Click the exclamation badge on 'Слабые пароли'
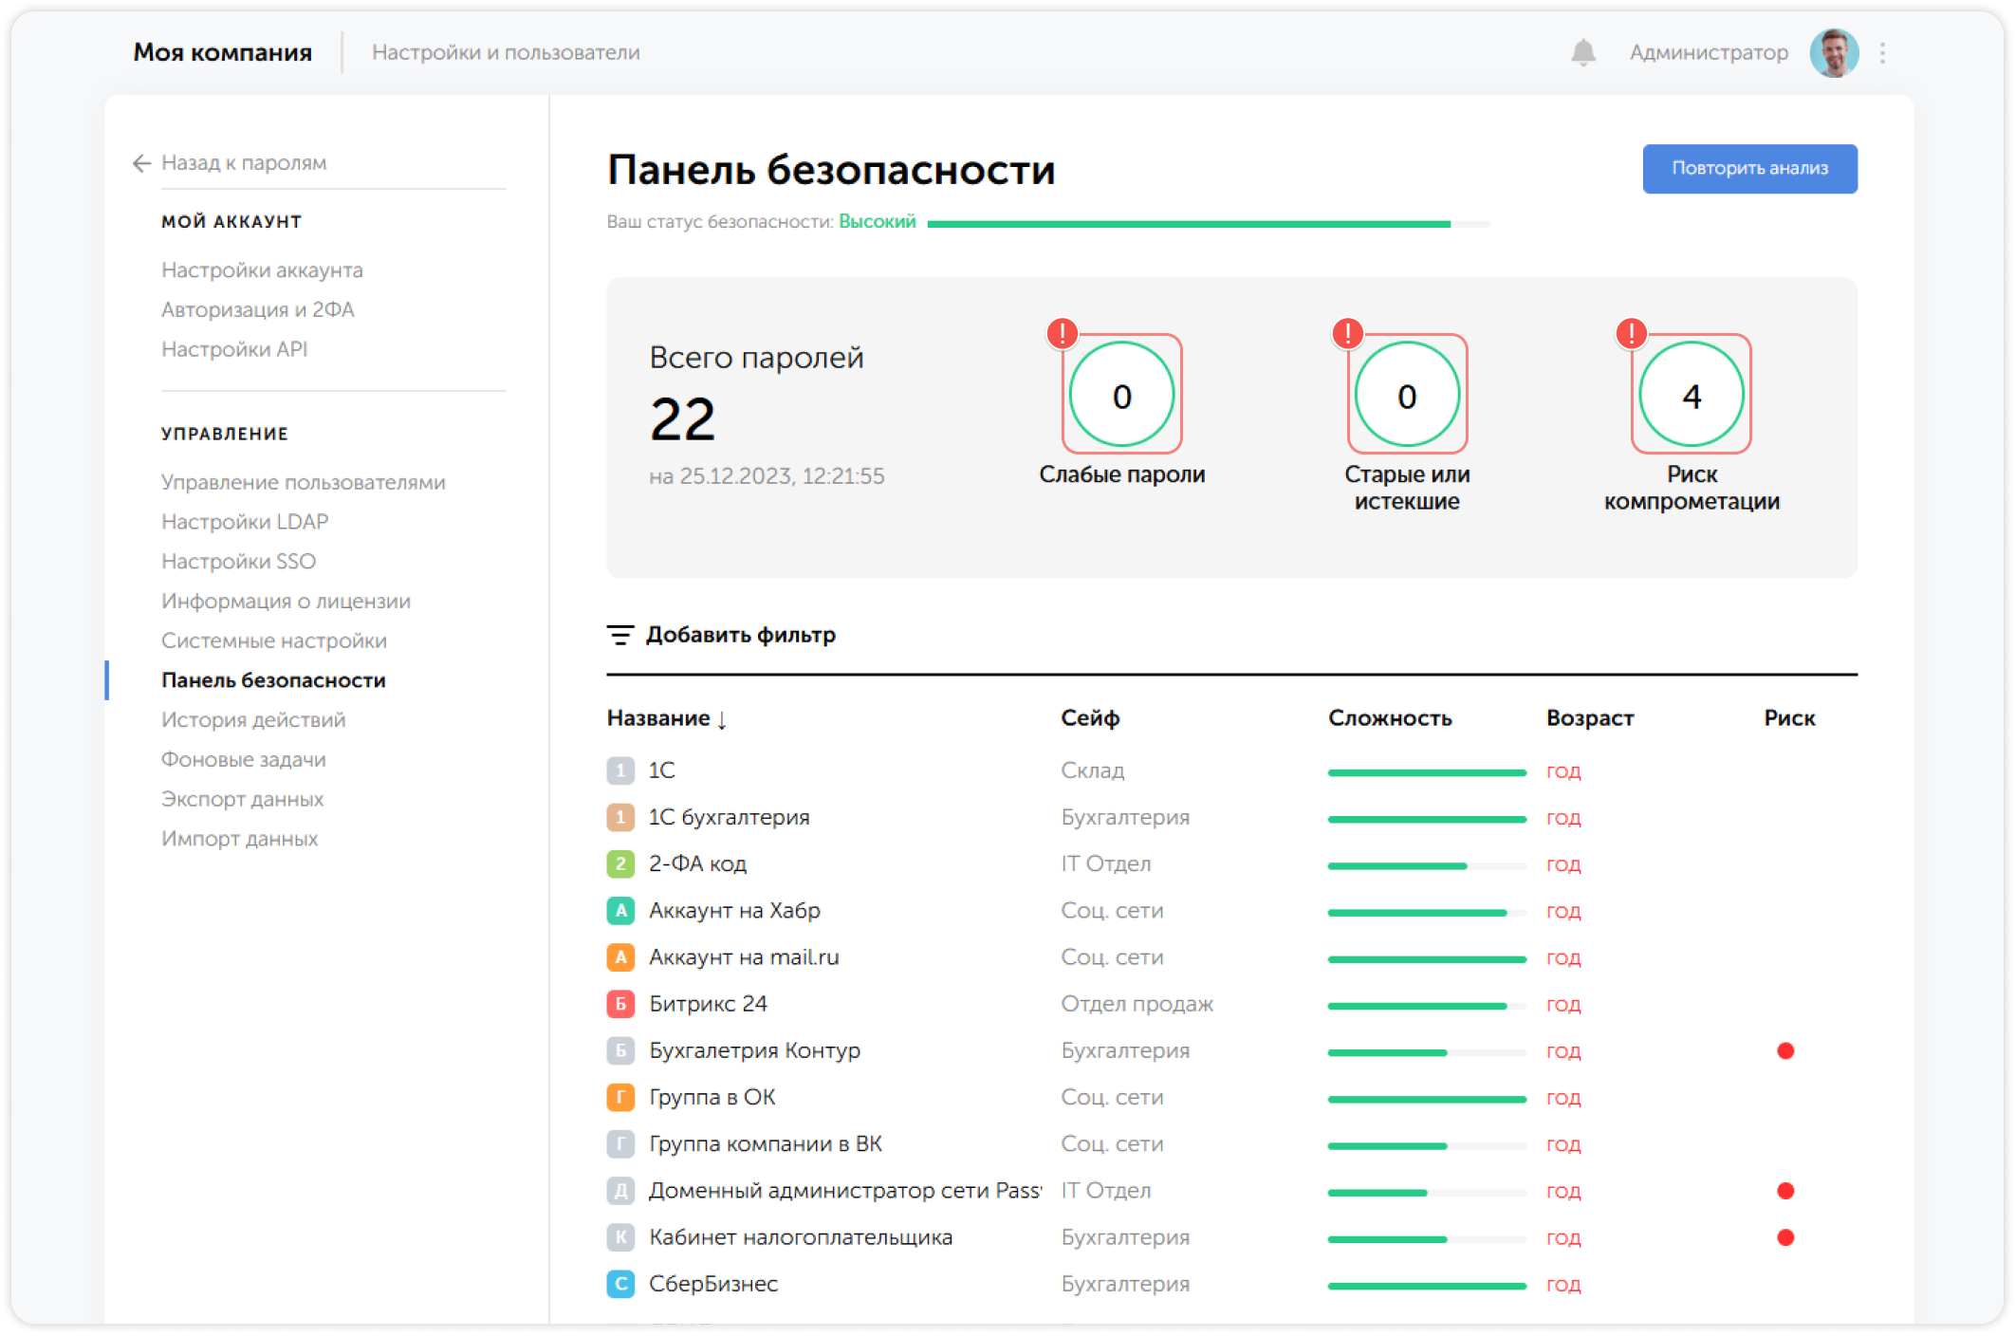Screen dimensions: 2015x1336 (x=1063, y=334)
